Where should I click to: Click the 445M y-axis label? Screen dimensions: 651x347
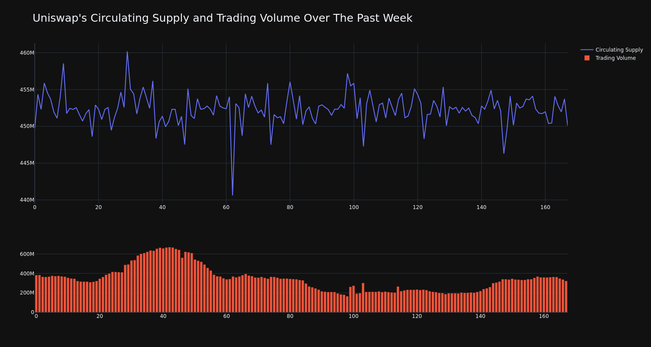point(27,163)
